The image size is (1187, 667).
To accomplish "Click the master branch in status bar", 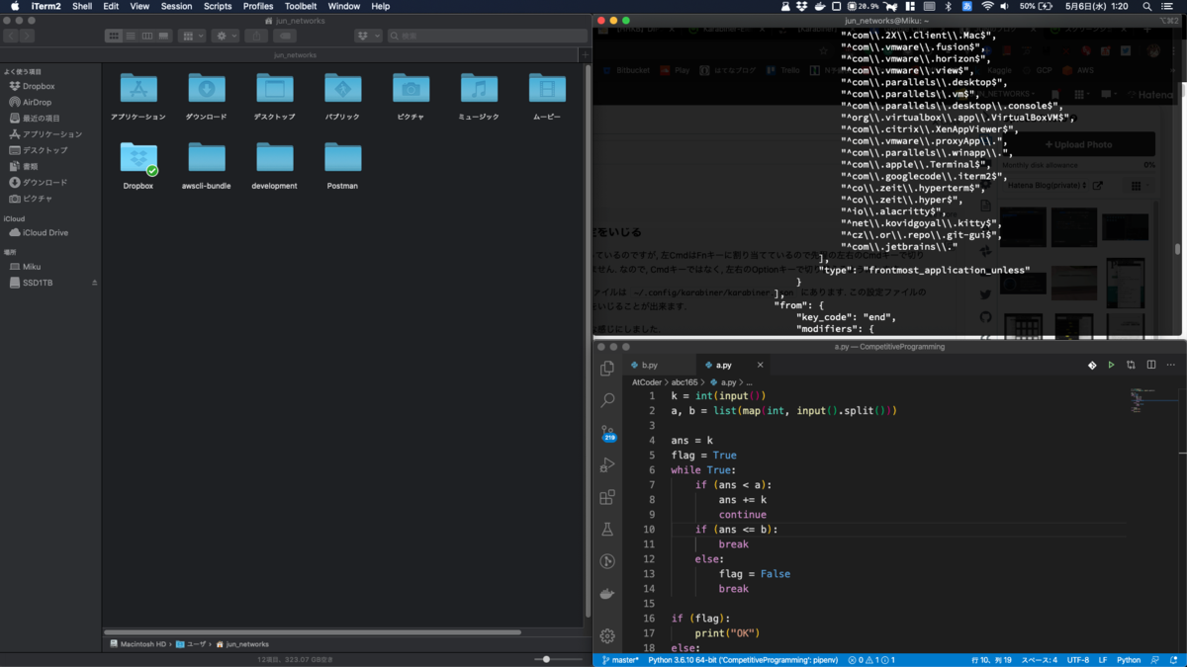I will click(x=620, y=660).
